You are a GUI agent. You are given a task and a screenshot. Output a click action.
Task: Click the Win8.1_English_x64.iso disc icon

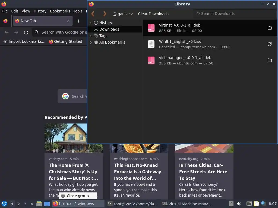pyautogui.click(x=151, y=44)
